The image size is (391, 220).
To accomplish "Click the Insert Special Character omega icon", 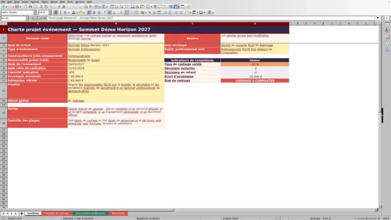I will tap(148, 7).
